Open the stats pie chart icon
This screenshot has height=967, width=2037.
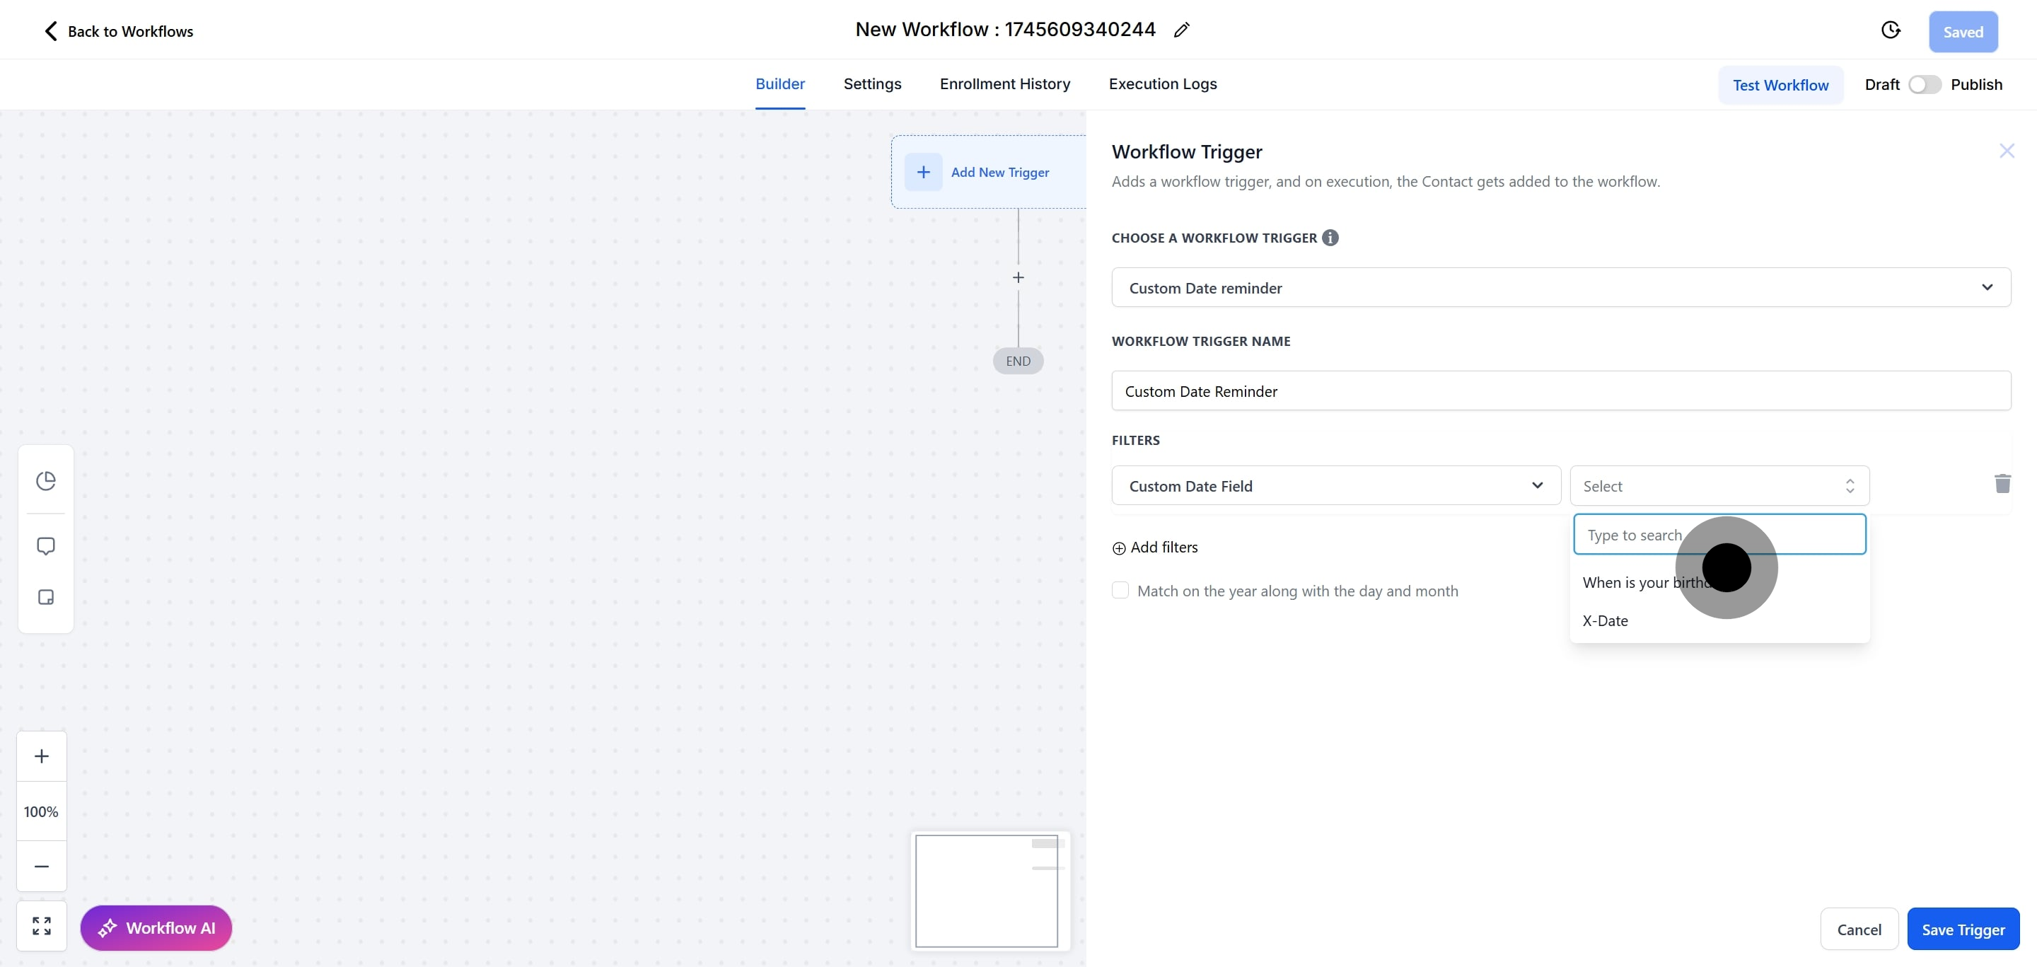pyautogui.click(x=46, y=481)
